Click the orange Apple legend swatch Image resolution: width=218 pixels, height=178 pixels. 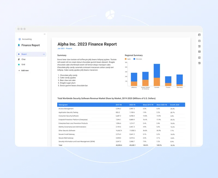[x=126, y=59]
